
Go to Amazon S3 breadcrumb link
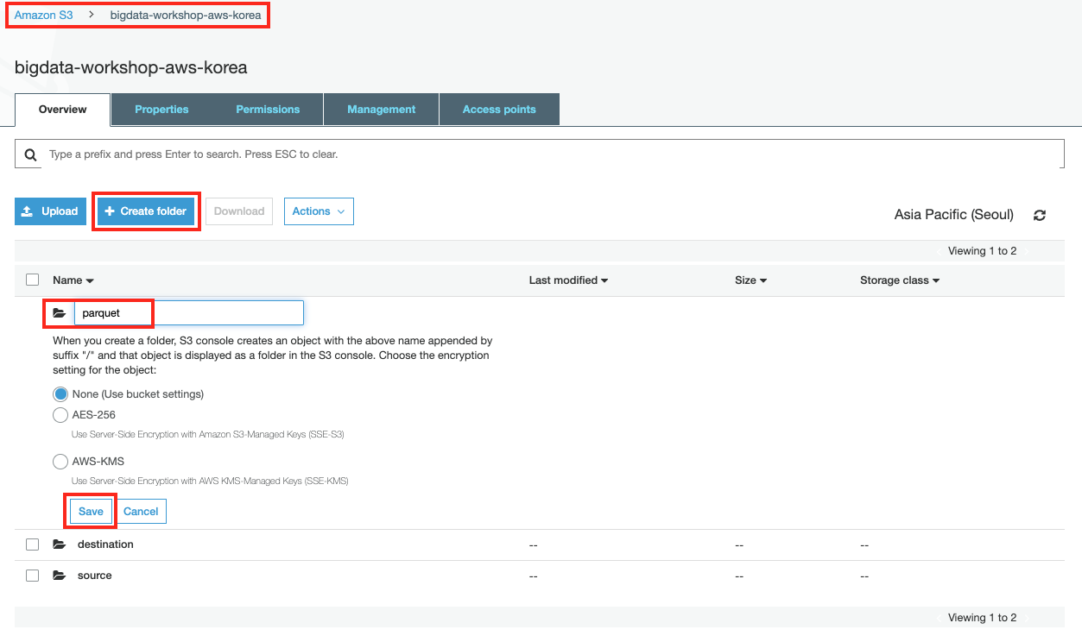point(43,16)
